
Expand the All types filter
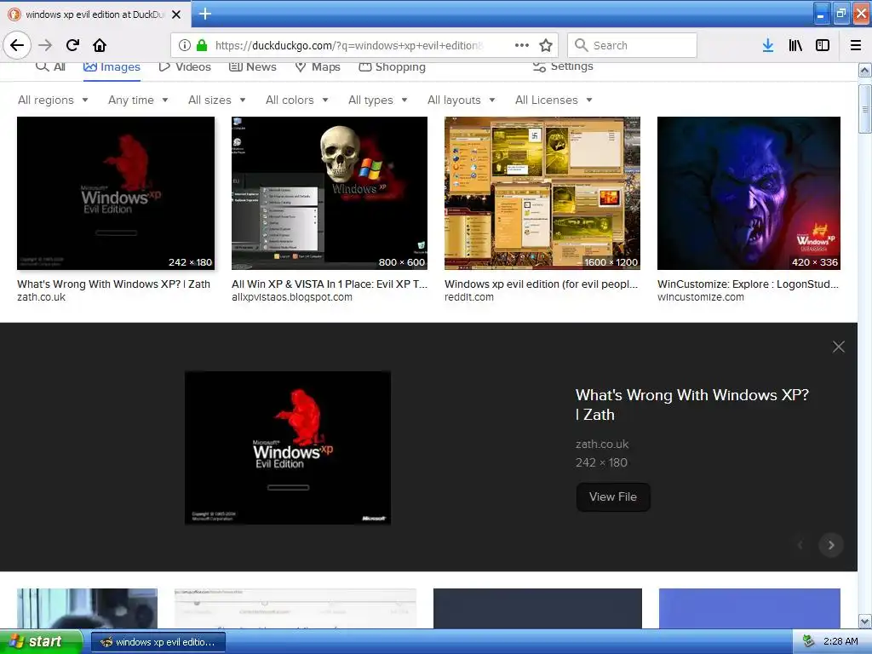pos(378,100)
